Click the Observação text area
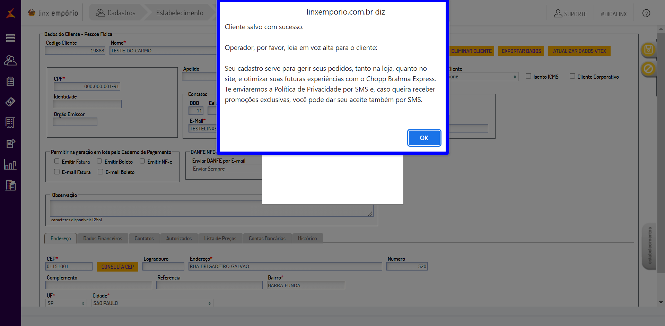The image size is (665, 326). tap(212, 208)
